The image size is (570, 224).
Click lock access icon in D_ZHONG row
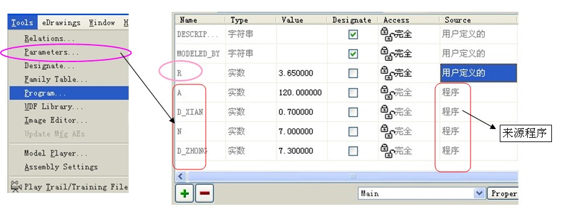[387, 151]
